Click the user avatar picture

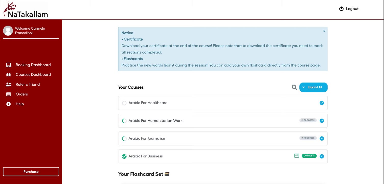pos(8,31)
